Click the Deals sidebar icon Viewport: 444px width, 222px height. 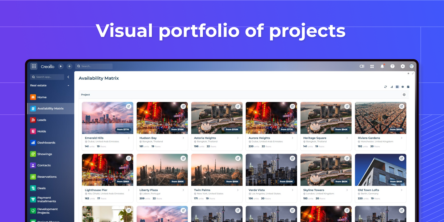(33, 188)
